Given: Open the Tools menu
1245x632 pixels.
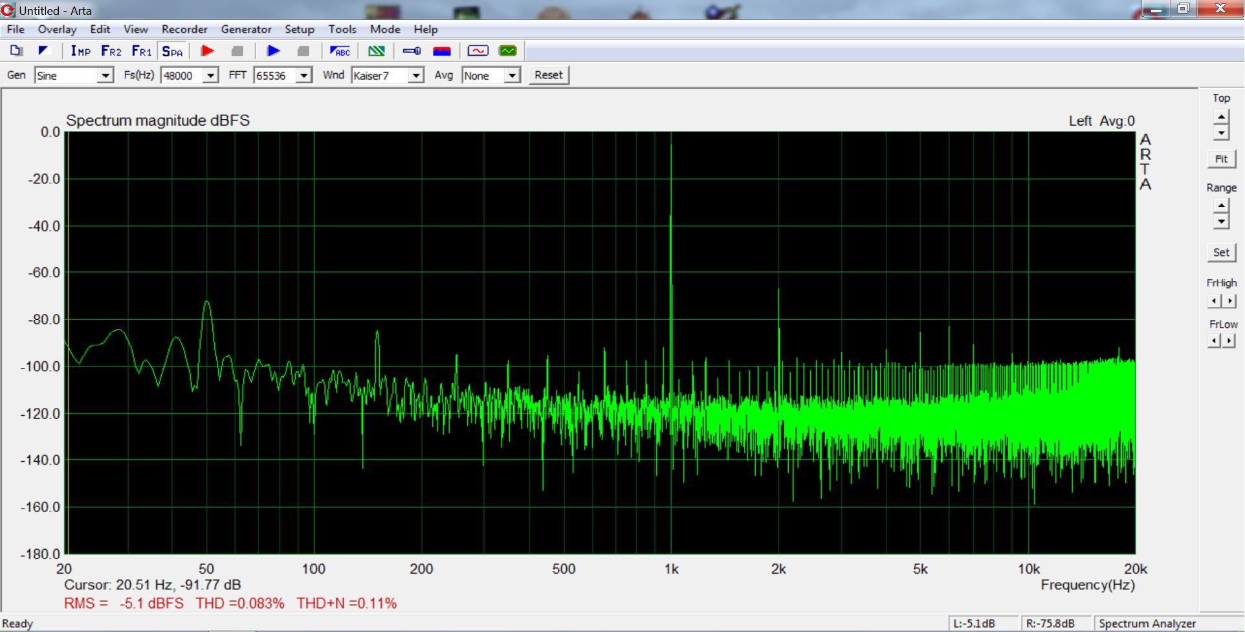Looking at the screenshot, I should [342, 29].
